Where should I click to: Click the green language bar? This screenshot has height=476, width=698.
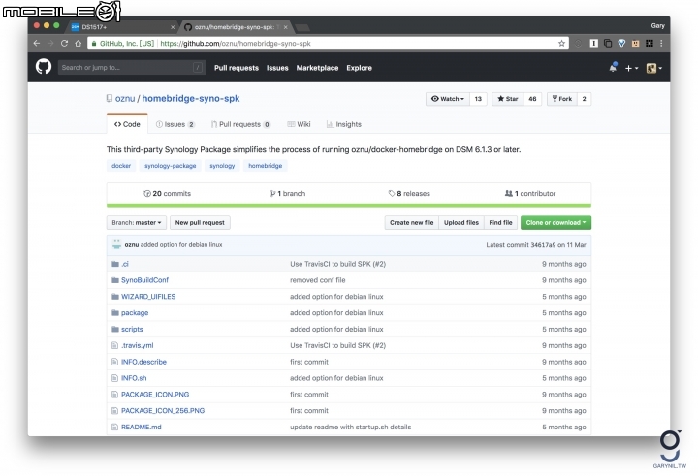pos(349,206)
